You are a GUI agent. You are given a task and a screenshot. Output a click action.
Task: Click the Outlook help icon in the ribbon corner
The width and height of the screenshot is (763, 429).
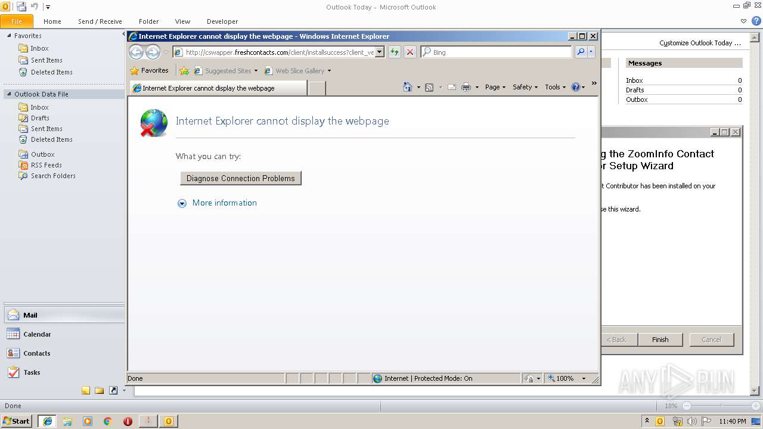point(756,21)
